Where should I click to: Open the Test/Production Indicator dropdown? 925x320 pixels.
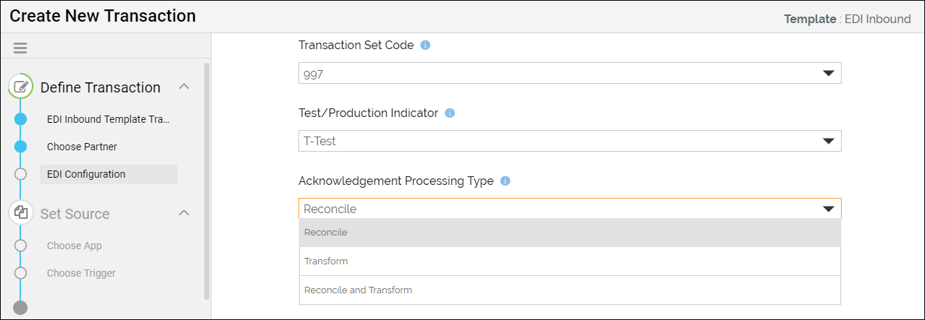[x=569, y=141]
